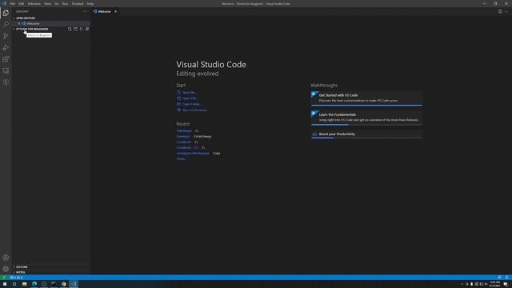512x288 pixels.
Task: Click the bottom activity bar icon above Accounts
Action: 6,82
